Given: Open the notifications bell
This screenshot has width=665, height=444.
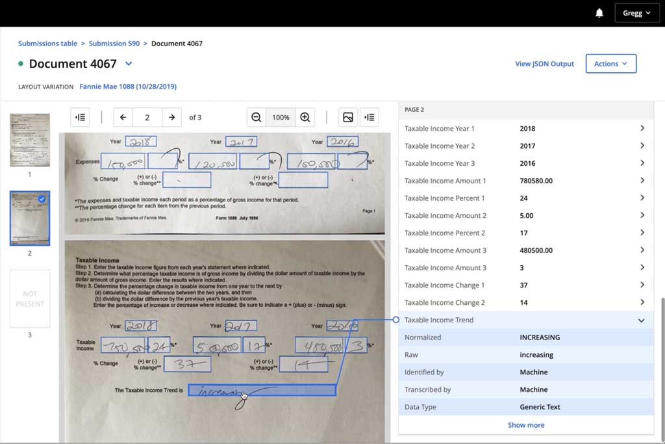Looking at the screenshot, I should 599,13.
